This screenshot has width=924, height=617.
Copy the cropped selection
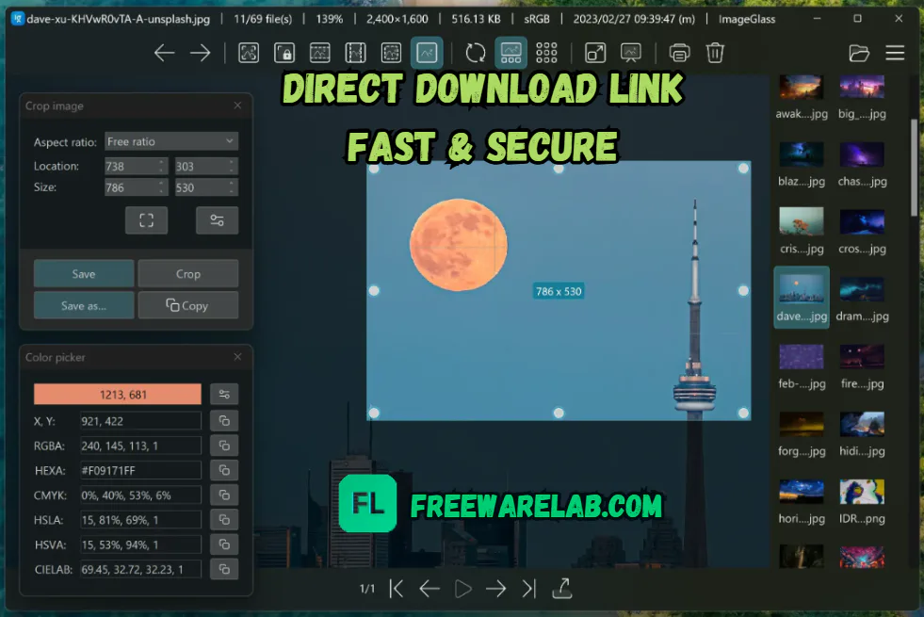coord(188,305)
